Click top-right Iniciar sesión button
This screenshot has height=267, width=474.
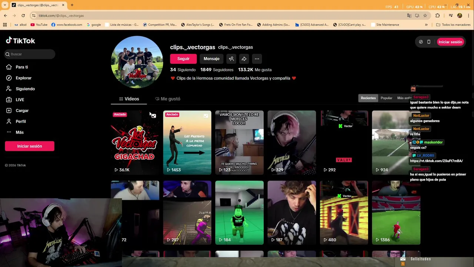coord(450,42)
